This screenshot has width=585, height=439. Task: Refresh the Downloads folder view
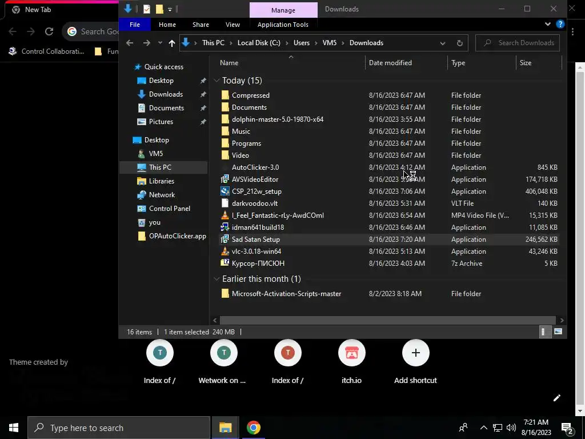460,43
